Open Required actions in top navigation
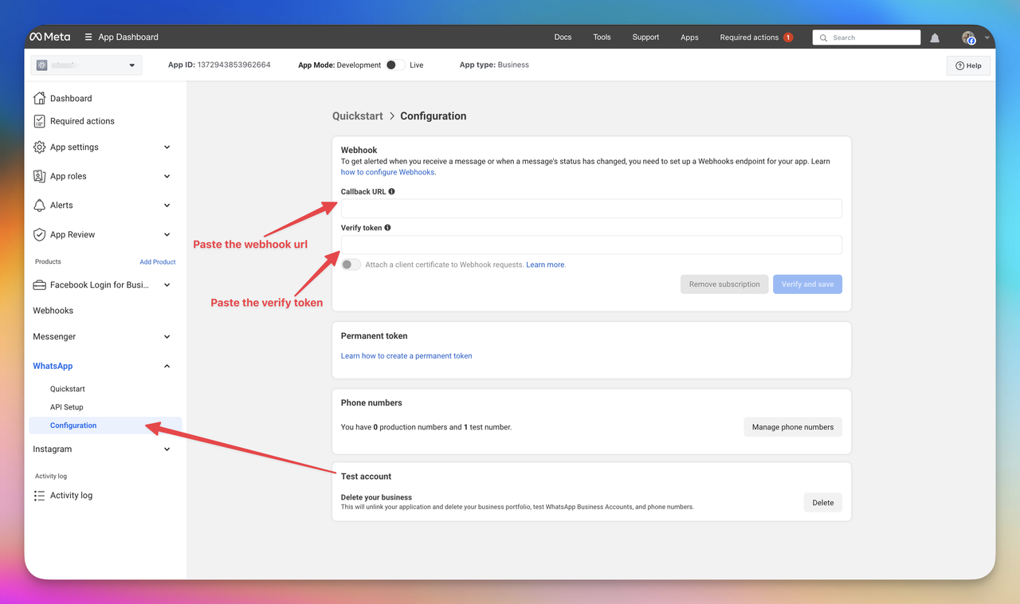Screen dimensions: 1020x604 (x=749, y=37)
